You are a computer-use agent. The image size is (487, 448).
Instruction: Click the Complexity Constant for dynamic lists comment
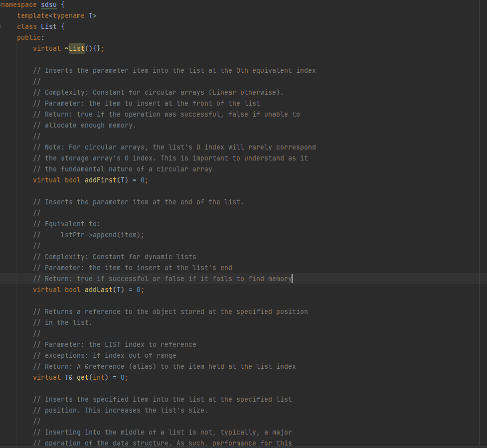(115, 257)
